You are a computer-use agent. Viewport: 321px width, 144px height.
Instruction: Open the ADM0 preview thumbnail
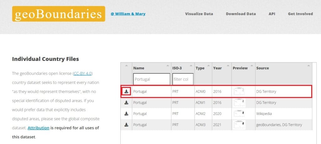point(239,91)
